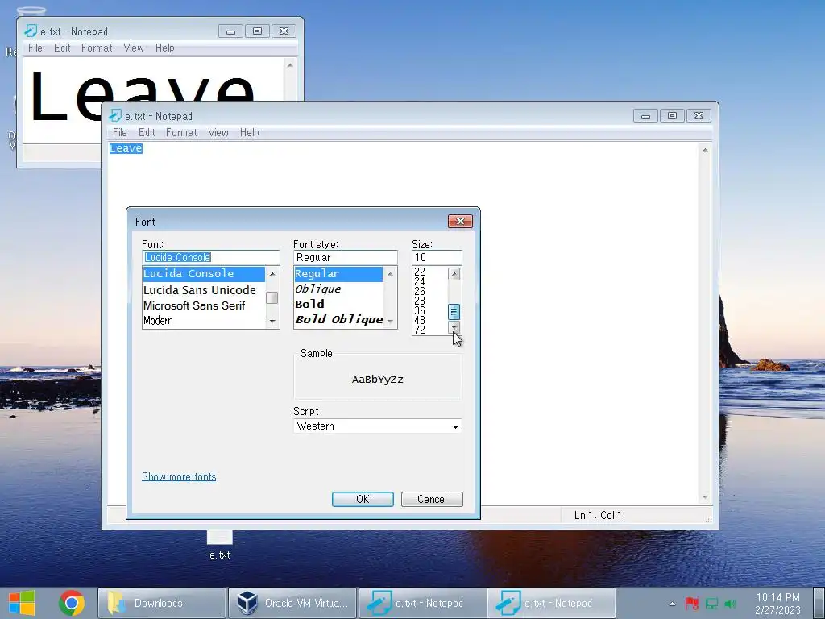Select the e.txt desktop file icon

pyautogui.click(x=219, y=544)
